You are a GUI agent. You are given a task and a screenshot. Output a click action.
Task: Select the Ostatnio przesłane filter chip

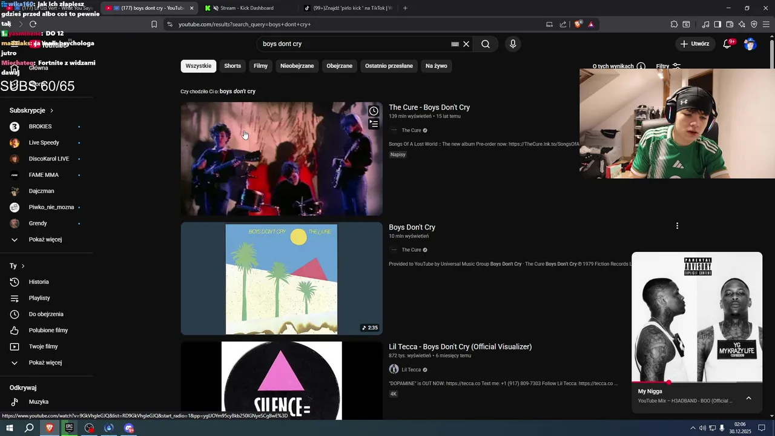point(389,66)
